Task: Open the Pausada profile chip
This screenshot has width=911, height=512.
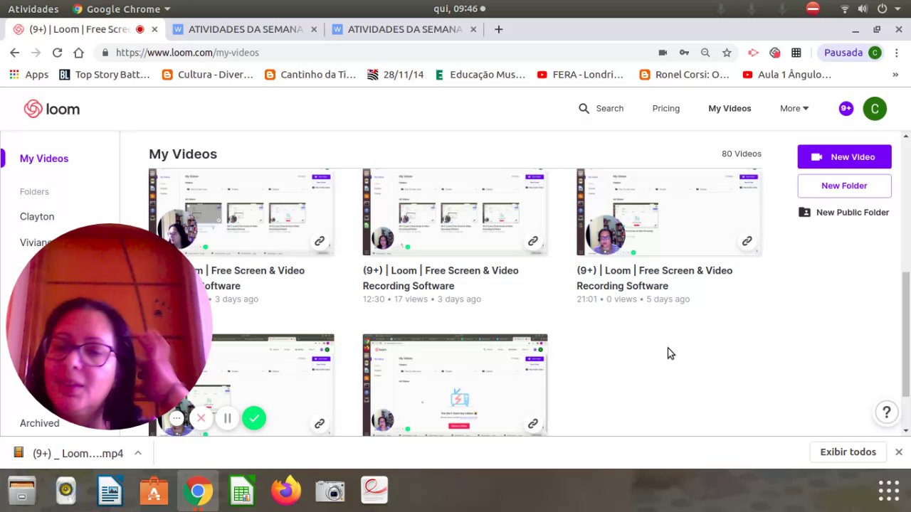Action: [852, 53]
